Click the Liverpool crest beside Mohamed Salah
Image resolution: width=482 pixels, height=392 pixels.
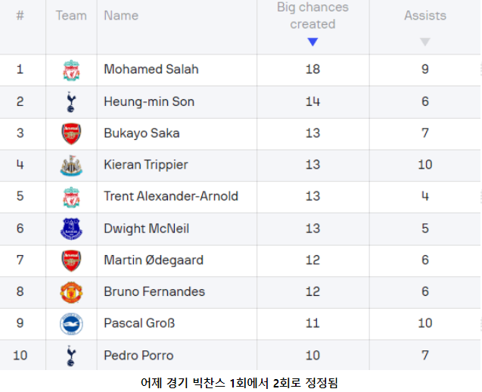[x=71, y=70]
